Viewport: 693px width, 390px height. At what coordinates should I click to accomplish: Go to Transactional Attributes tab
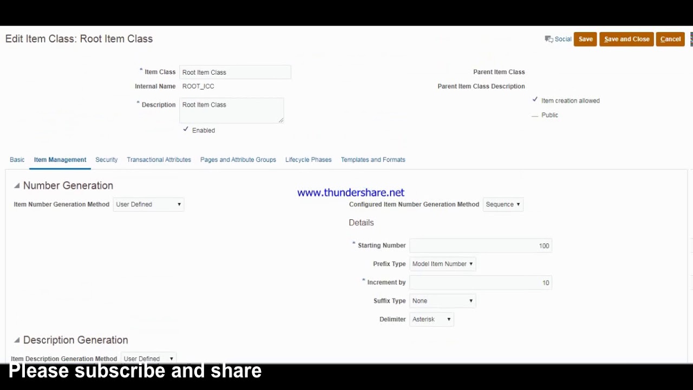pos(159,160)
